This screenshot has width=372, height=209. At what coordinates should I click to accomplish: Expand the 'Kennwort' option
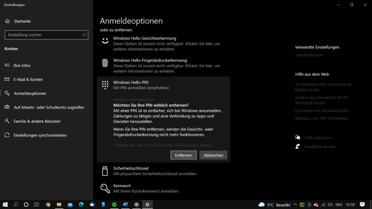[163, 189]
